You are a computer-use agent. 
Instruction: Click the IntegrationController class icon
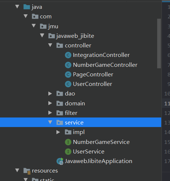click(x=68, y=55)
